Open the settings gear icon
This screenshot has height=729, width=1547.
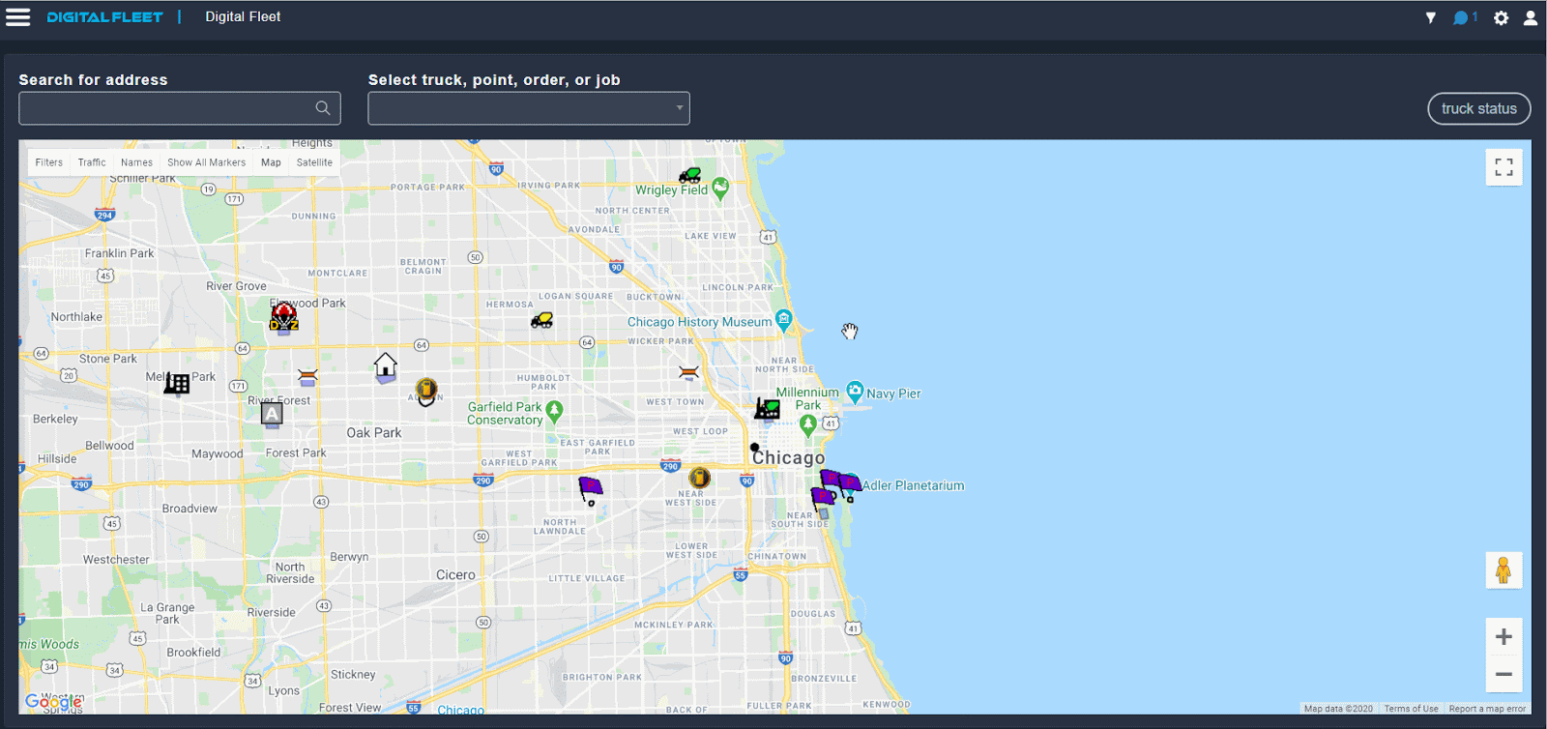[1501, 17]
